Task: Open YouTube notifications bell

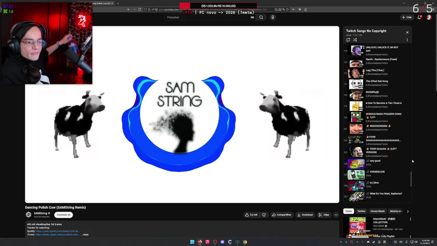Action: click(x=420, y=17)
